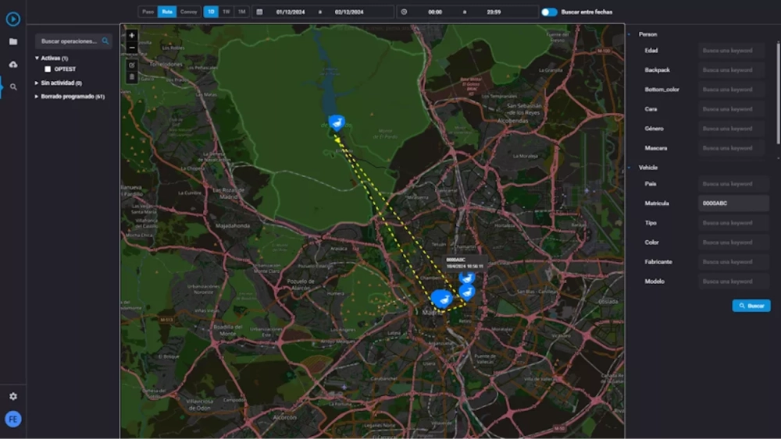Expand the Sin actividad group
The height and width of the screenshot is (439, 781).
click(37, 83)
